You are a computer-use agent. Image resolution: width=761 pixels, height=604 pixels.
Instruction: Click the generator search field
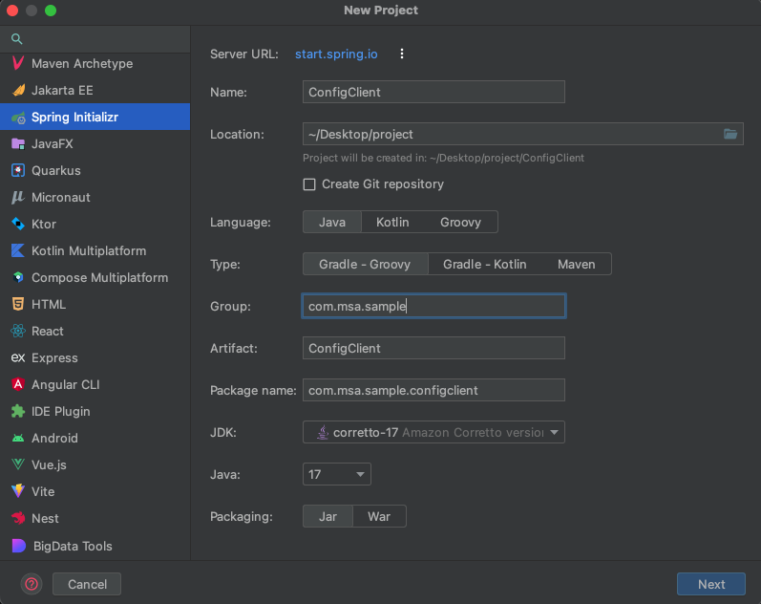click(95, 39)
